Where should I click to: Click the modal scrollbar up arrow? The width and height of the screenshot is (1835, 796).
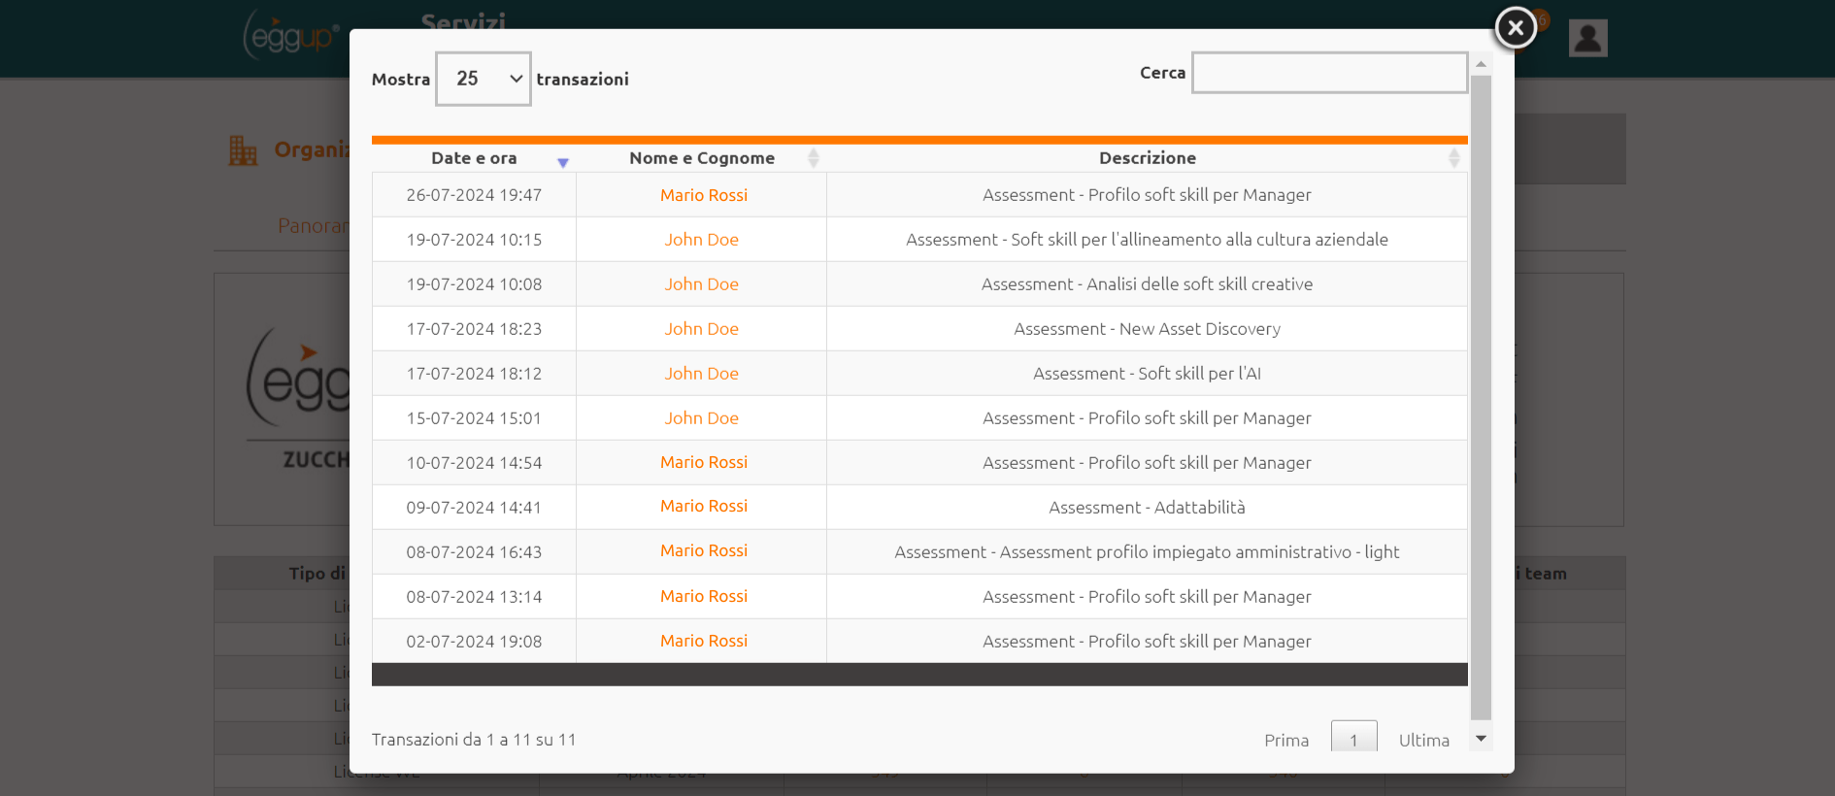pos(1481,64)
